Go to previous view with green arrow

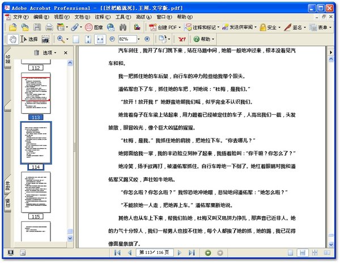pyautogui.click(x=208, y=253)
